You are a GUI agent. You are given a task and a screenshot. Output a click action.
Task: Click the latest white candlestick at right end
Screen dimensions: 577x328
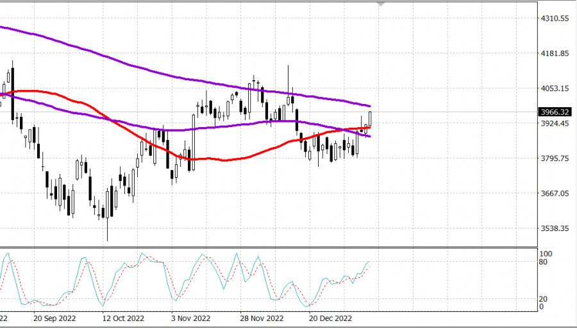coord(370,119)
